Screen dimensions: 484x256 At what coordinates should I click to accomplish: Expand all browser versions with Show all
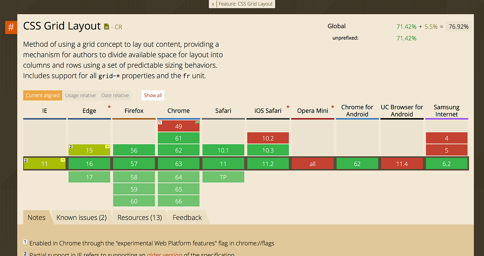(152, 95)
